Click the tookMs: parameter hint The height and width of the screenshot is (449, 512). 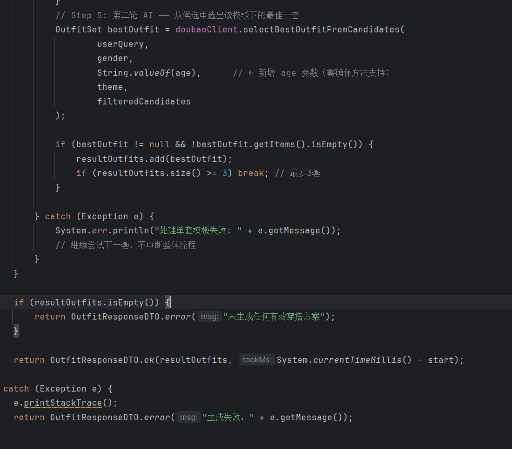[257, 360]
